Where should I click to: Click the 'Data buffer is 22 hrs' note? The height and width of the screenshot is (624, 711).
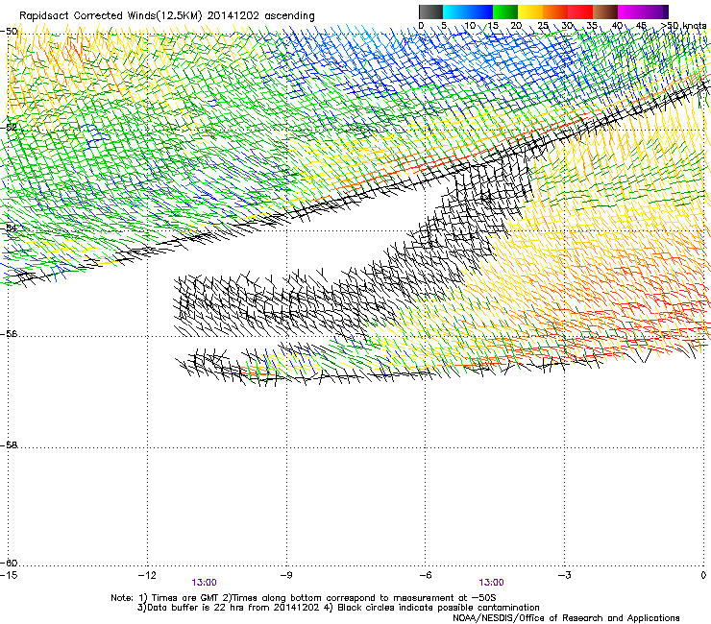pos(338,608)
